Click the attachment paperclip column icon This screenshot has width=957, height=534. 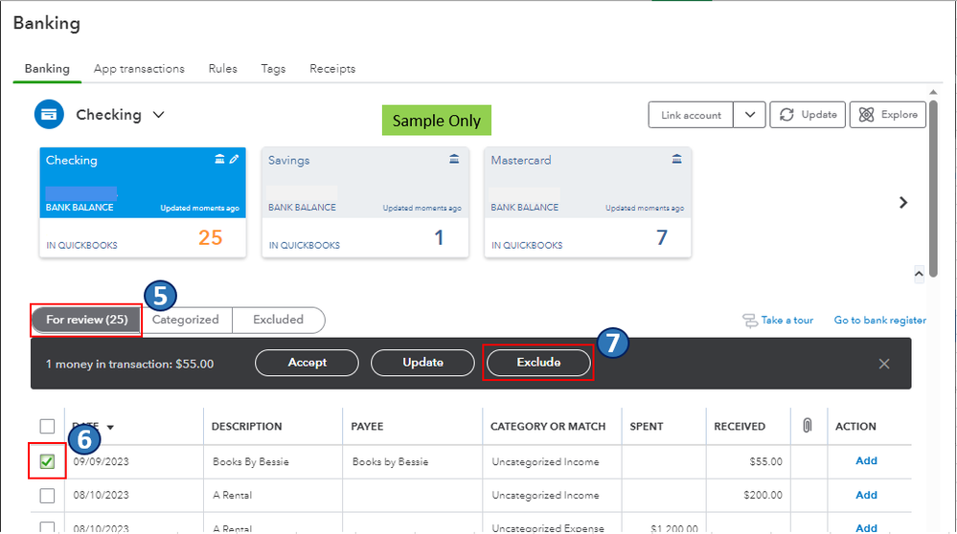click(x=808, y=426)
